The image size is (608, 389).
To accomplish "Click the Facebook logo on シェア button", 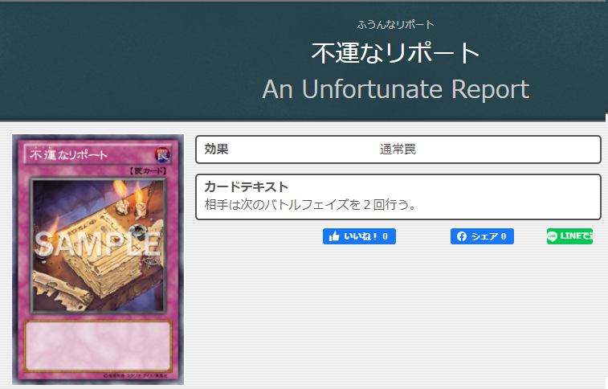I will tap(462, 236).
